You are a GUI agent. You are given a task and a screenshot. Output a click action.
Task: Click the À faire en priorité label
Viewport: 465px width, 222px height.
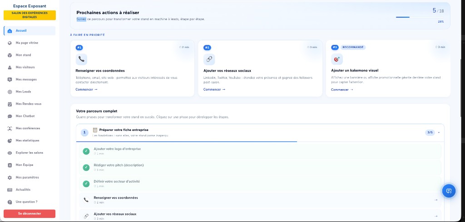coord(87,35)
